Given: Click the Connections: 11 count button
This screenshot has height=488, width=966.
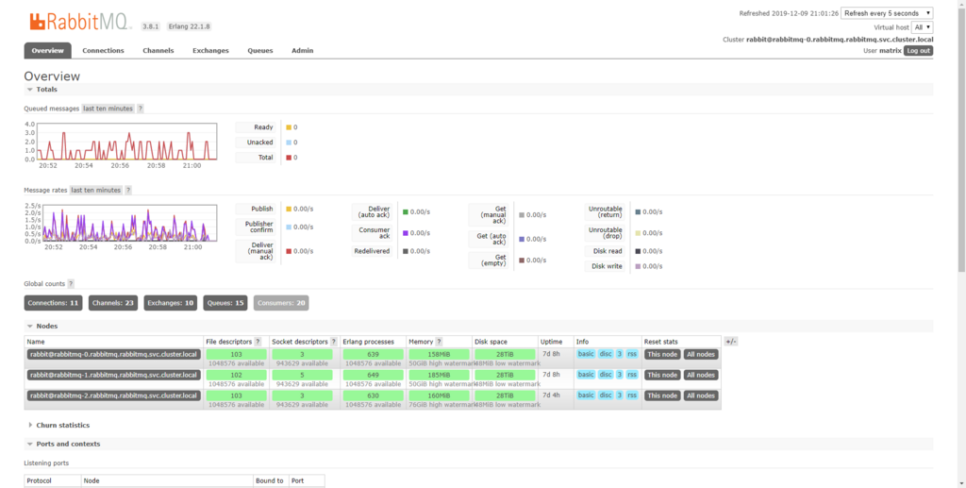Looking at the screenshot, I should (x=53, y=303).
